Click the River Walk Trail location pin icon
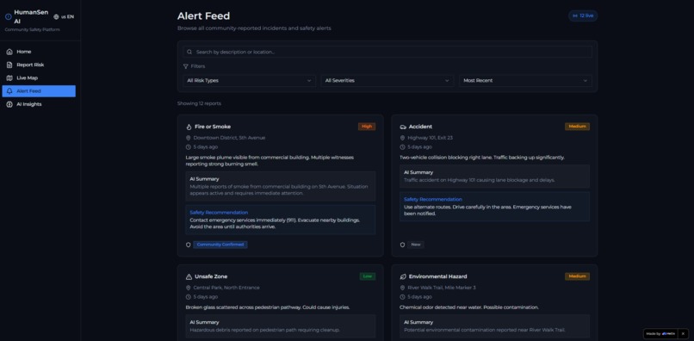Image resolution: width=694 pixels, height=341 pixels. (x=402, y=288)
